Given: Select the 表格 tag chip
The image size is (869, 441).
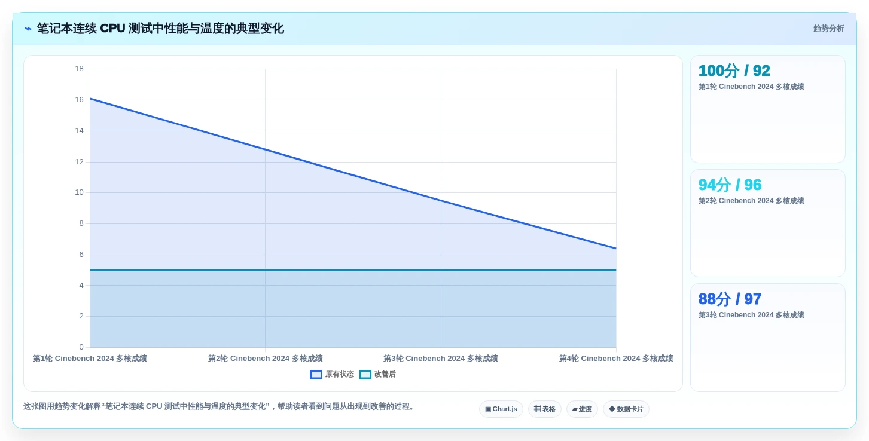Looking at the screenshot, I should tap(545, 409).
